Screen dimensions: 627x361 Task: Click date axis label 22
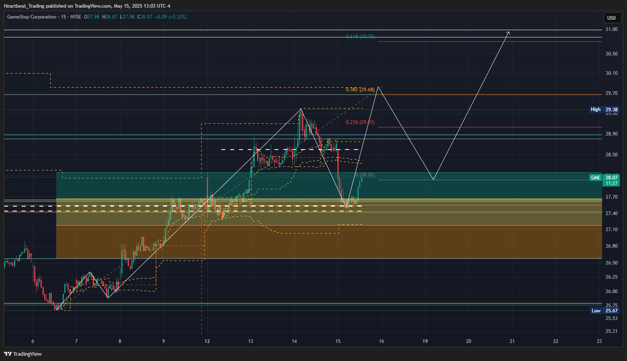(x=556, y=341)
